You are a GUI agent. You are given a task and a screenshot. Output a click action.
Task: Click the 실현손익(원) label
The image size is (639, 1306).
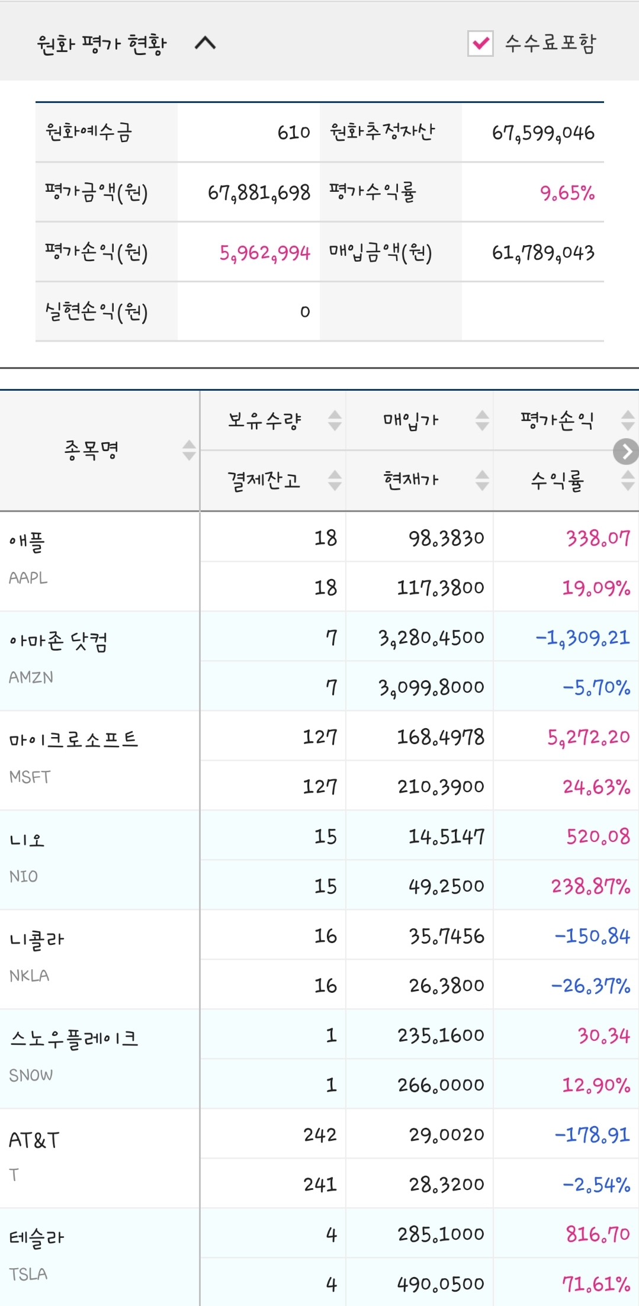[97, 311]
